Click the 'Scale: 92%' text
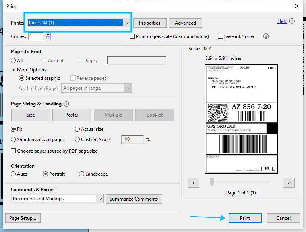Viewport: 306px width, 232px height. click(x=200, y=49)
